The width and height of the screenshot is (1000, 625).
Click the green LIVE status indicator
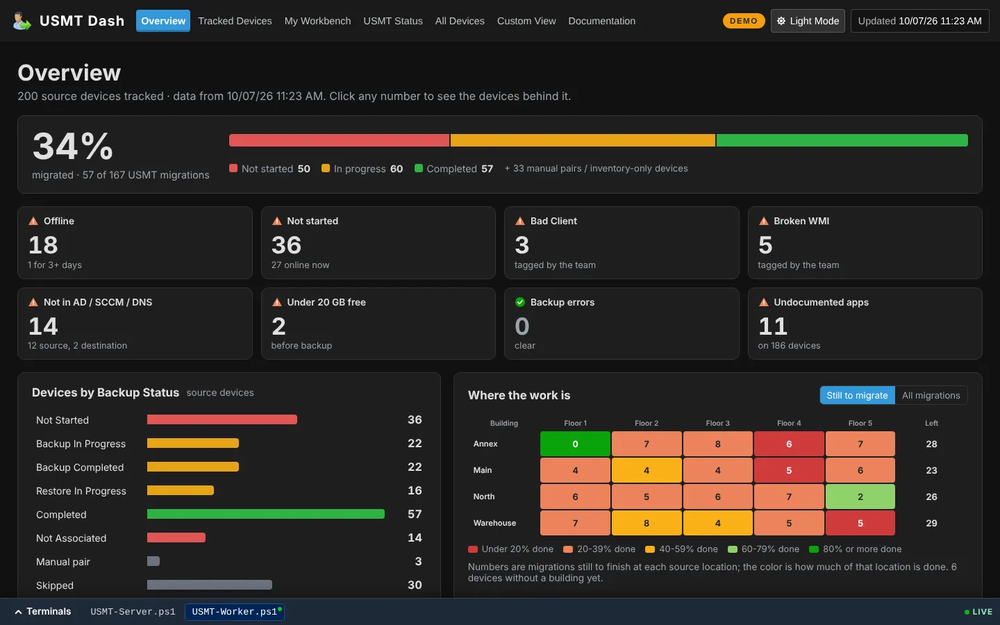(978, 612)
